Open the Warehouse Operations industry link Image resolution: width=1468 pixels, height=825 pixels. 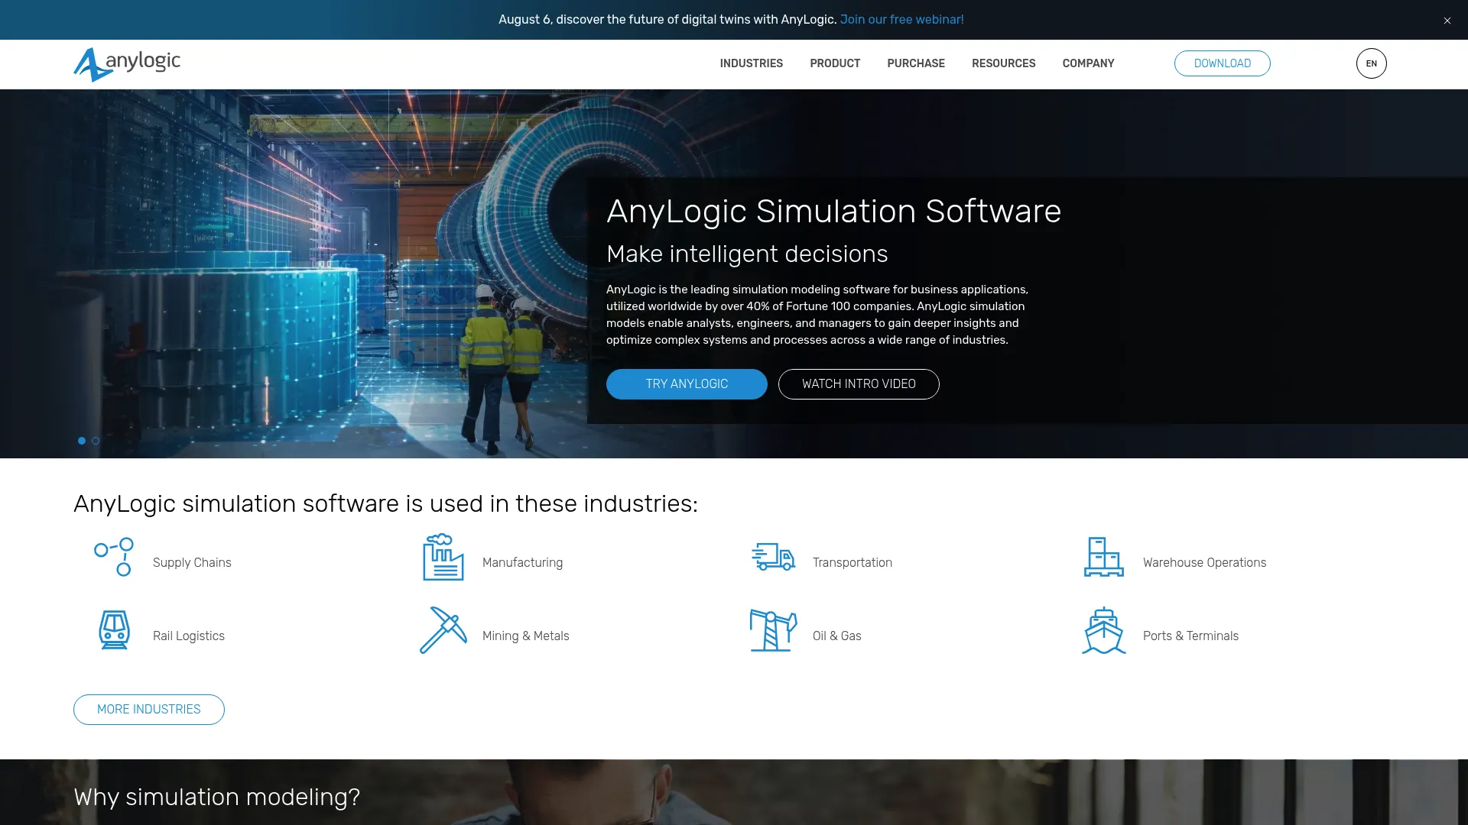1204,563
